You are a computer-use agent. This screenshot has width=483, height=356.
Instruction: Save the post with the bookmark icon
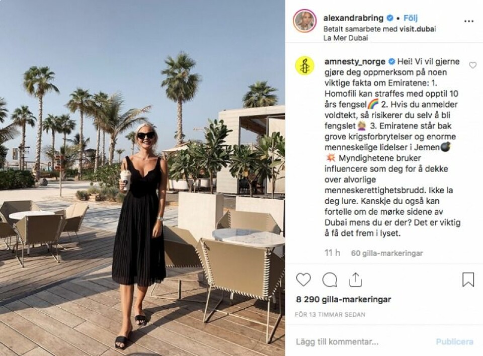[468, 280]
